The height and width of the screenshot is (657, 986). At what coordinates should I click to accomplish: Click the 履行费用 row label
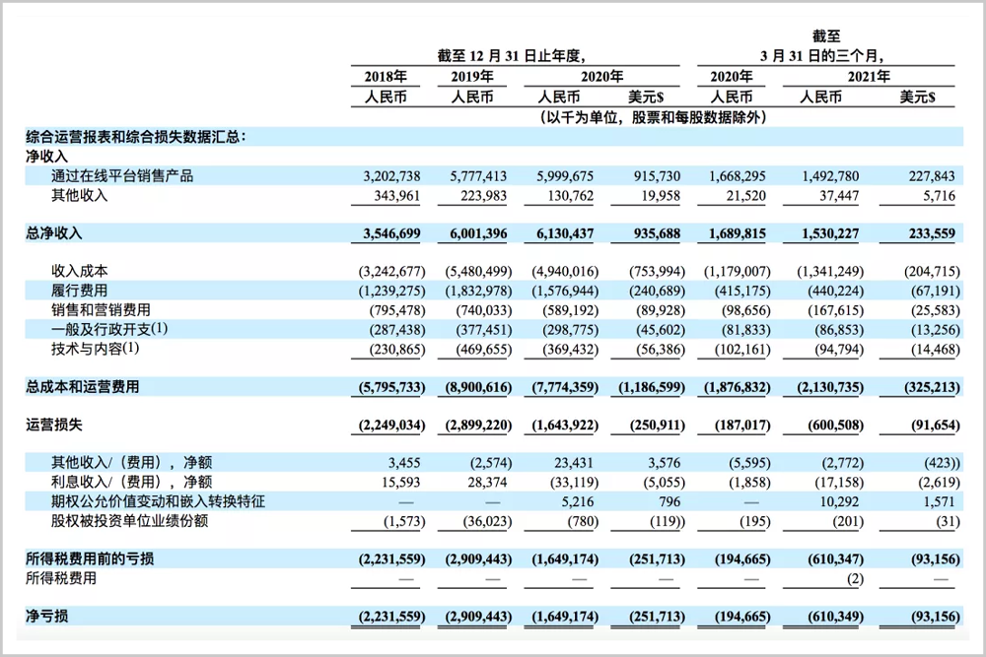pyautogui.click(x=79, y=291)
